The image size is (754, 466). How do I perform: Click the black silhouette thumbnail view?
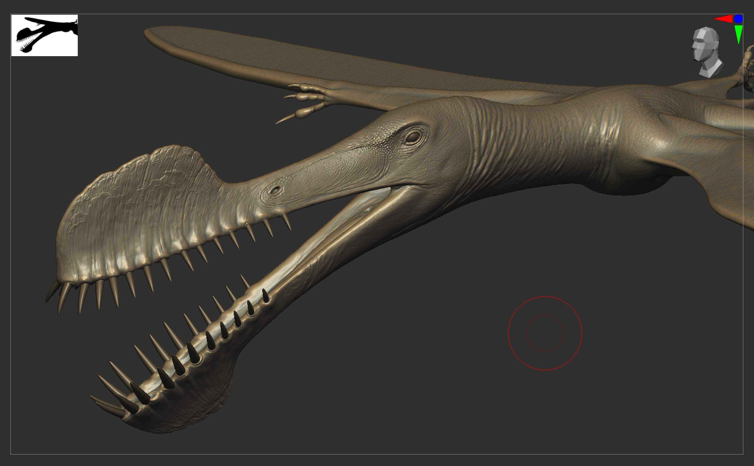(x=44, y=35)
